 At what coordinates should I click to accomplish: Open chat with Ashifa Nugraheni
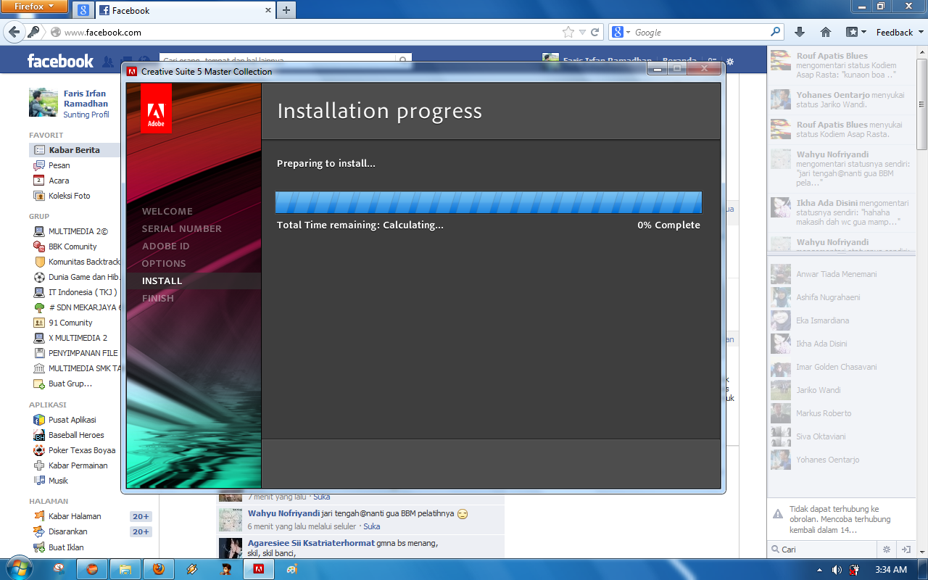[828, 297]
